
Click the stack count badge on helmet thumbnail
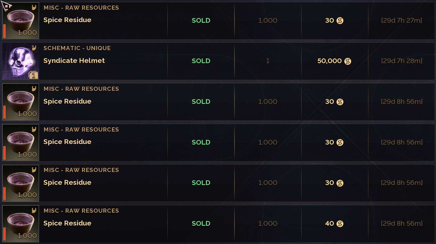click(33, 75)
